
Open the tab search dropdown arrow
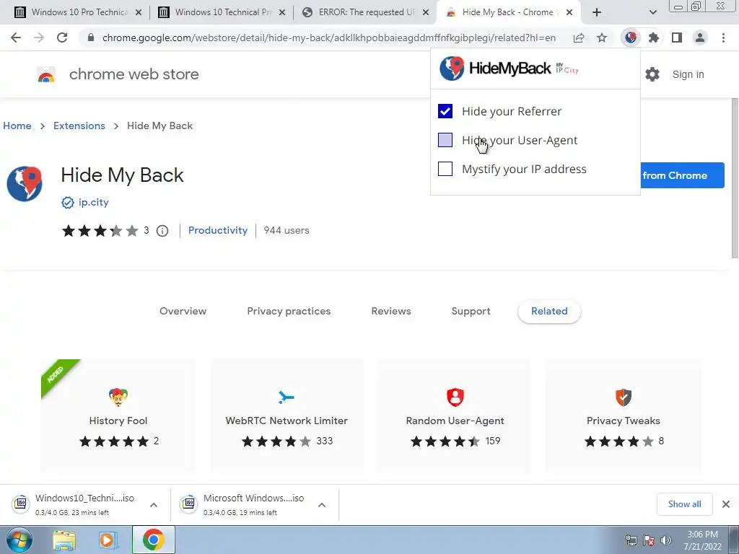click(652, 12)
